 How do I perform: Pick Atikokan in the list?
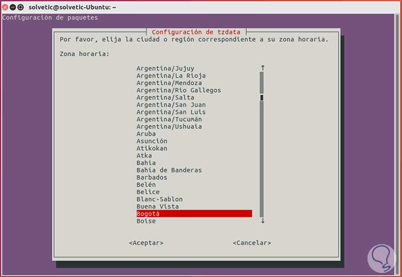tap(152, 148)
